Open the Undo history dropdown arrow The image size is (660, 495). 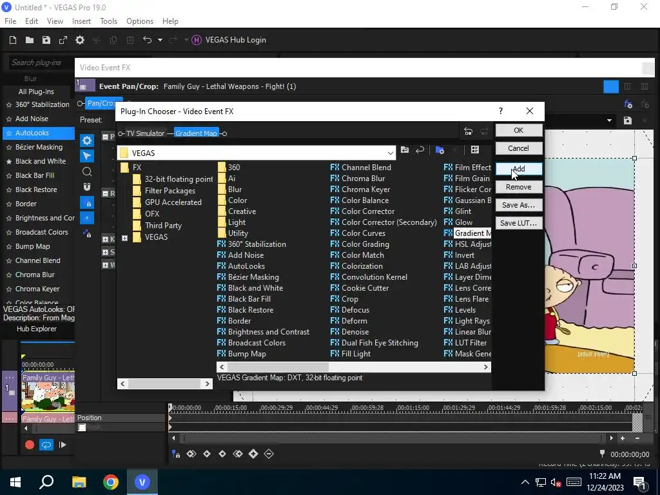160,40
